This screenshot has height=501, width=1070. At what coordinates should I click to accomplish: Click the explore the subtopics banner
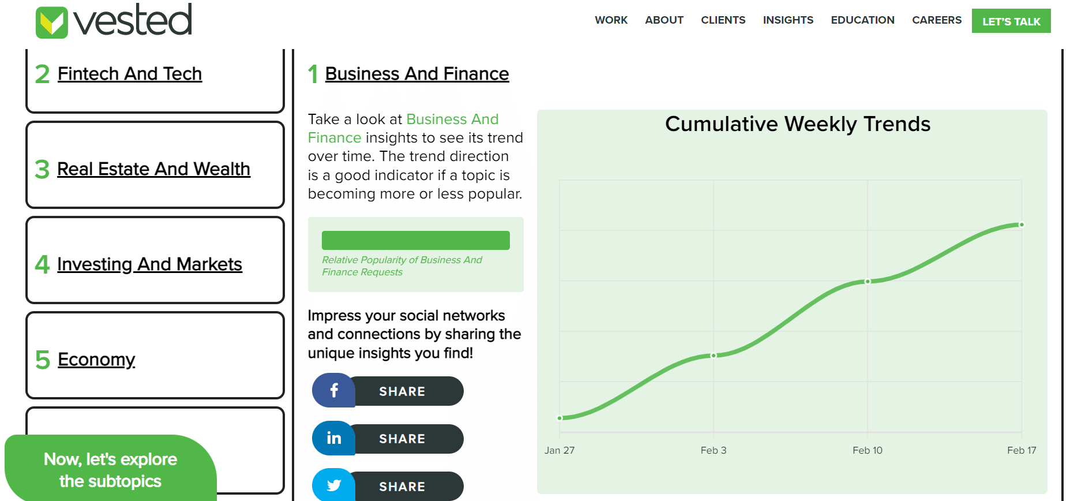point(110,470)
